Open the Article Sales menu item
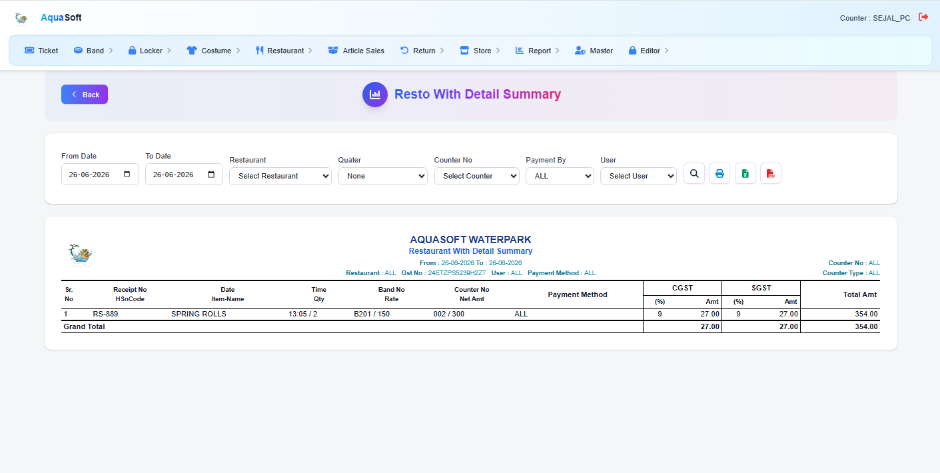This screenshot has height=473, width=940. [356, 51]
